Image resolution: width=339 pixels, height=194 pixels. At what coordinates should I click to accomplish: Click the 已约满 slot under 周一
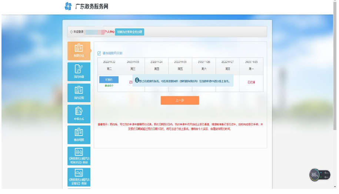[x=251, y=82]
